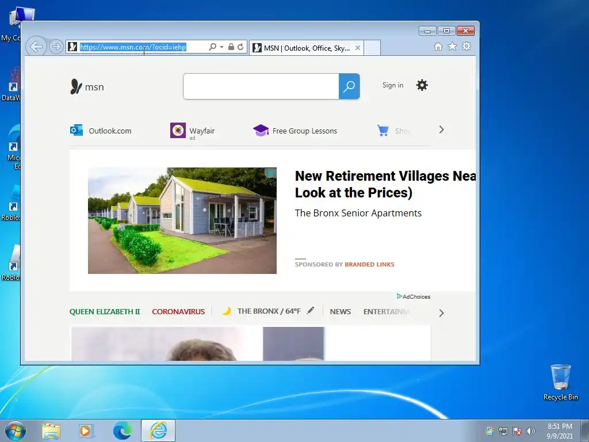Open the New Retirement Villages headline
Image resolution: width=589 pixels, height=442 pixels.
click(x=385, y=184)
